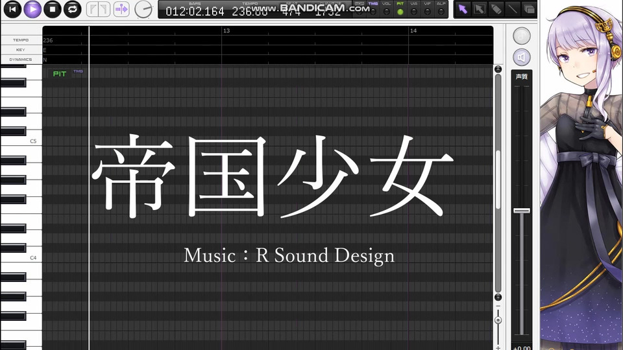
Task: Toggle auto-scroll follow playback icon
Action: (x=121, y=9)
